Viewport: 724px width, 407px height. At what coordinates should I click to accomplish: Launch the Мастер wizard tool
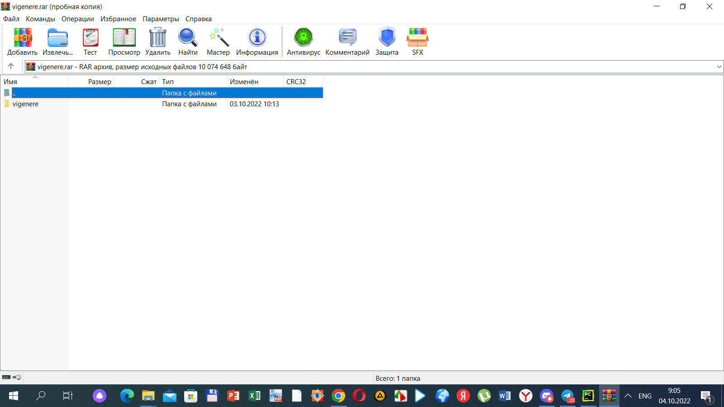(218, 38)
